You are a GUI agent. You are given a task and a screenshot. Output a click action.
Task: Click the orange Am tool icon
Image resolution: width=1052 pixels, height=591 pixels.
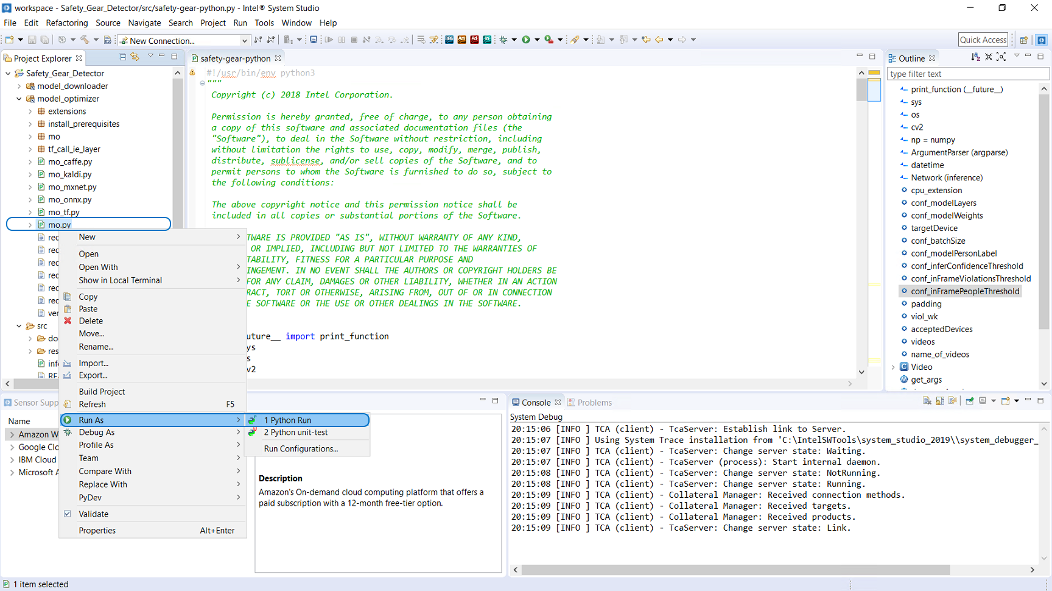pos(461,40)
